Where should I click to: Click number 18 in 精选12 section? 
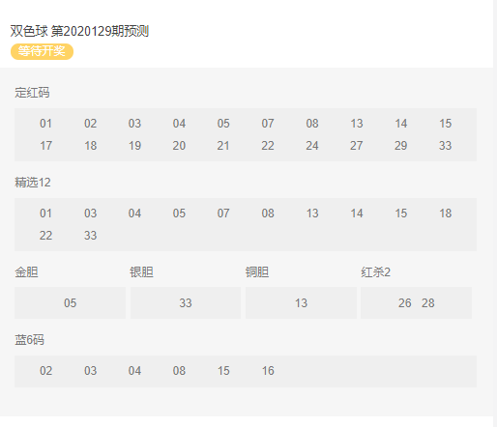[446, 213]
